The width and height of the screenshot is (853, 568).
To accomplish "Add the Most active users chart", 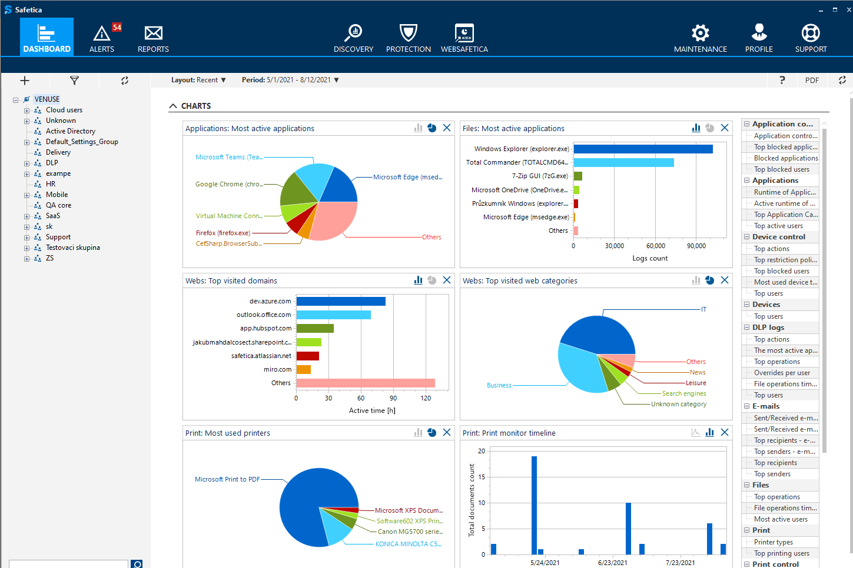I will [x=781, y=519].
